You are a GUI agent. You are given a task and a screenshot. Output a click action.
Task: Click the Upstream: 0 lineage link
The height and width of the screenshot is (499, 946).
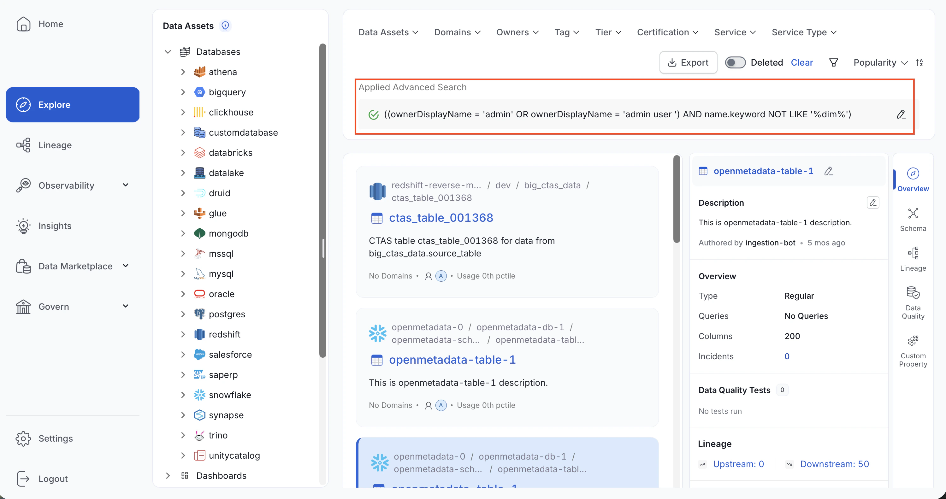738,464
